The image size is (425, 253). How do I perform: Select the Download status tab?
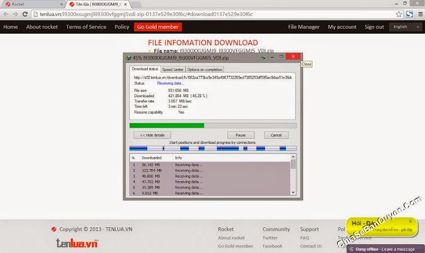(x=145, y=69)
